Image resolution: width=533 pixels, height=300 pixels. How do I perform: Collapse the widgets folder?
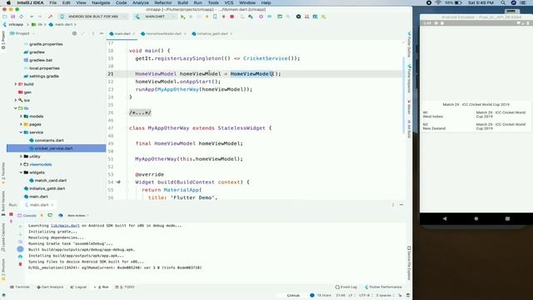(x=21, y=172)
